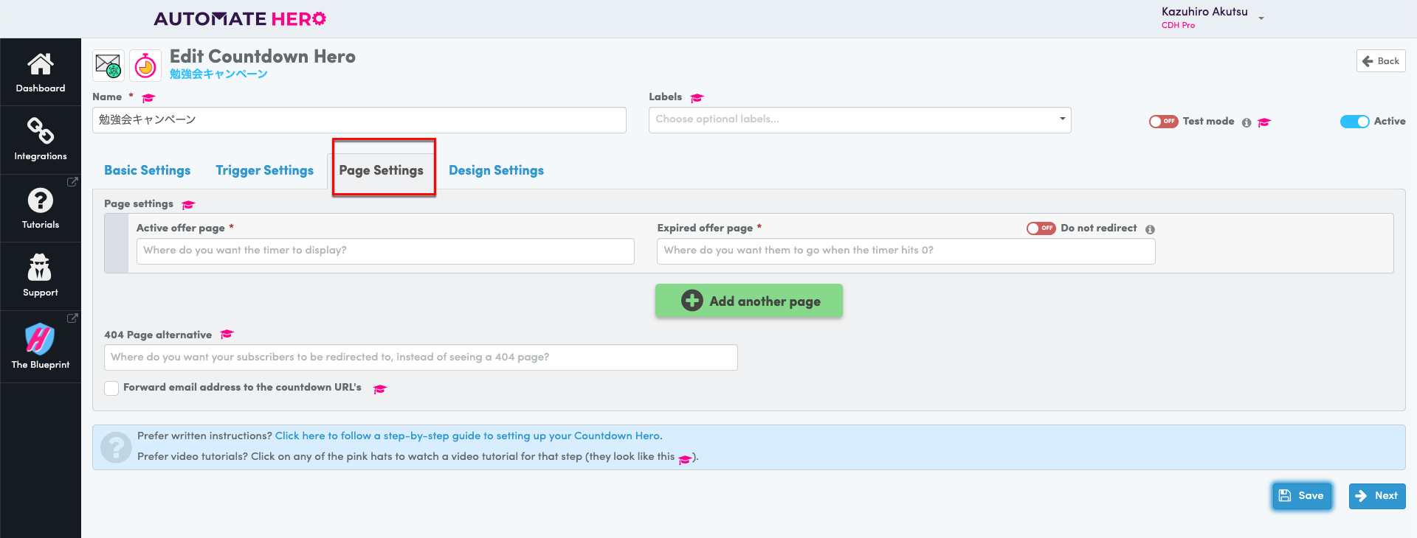Click into the Active offer page field
Viewport: 1417px width, 538px height.
pos(385,251)
